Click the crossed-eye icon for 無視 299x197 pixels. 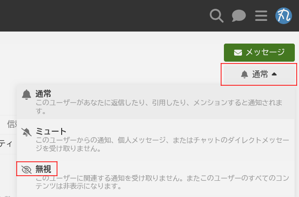point(26,169)
